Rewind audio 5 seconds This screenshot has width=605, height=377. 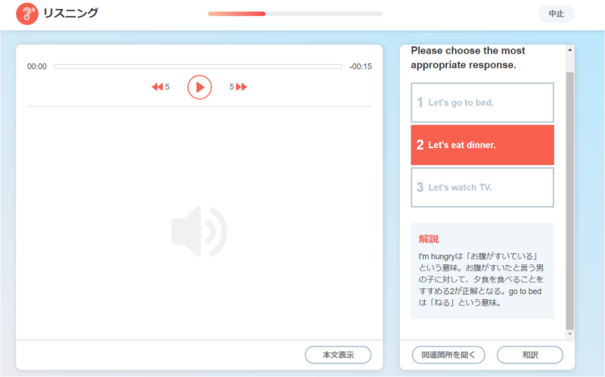[160, 87]
